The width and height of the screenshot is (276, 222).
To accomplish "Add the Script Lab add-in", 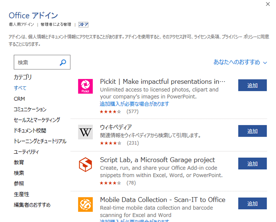I will pos(252,164).
